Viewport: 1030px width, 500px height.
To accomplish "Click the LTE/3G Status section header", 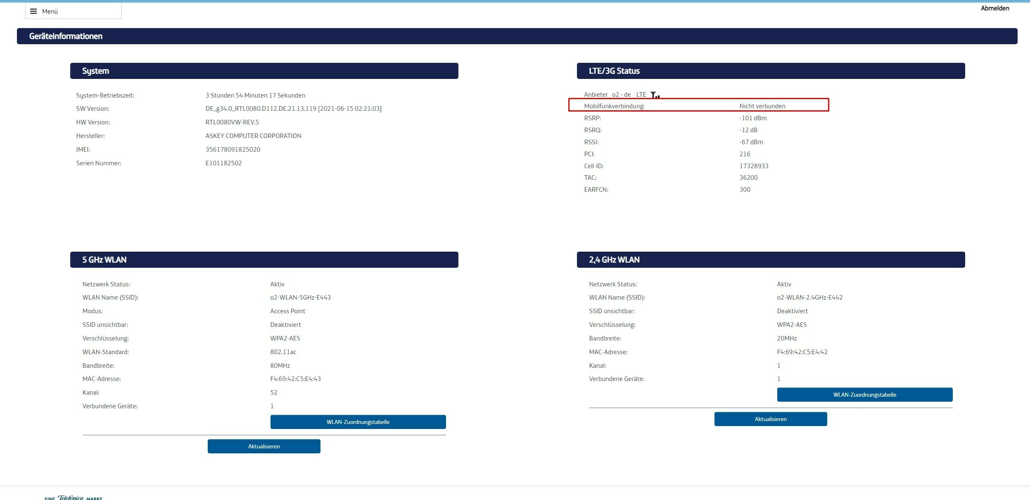I will pos(614,71).
